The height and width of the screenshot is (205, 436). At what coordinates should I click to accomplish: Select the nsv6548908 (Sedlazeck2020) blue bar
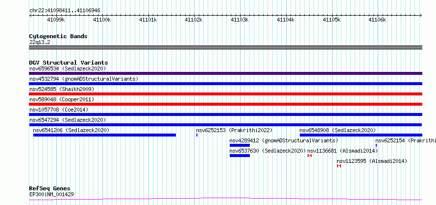361,135
